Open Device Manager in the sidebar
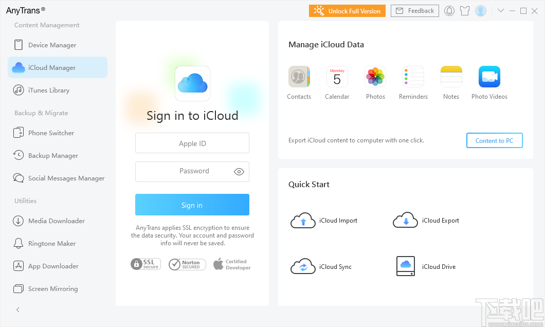 (58, 45)
